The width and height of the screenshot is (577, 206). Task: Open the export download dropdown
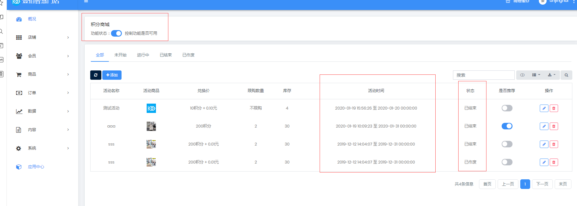[552, 75]
